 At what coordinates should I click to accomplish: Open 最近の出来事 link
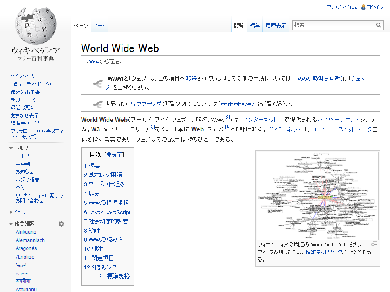(25, 92)
